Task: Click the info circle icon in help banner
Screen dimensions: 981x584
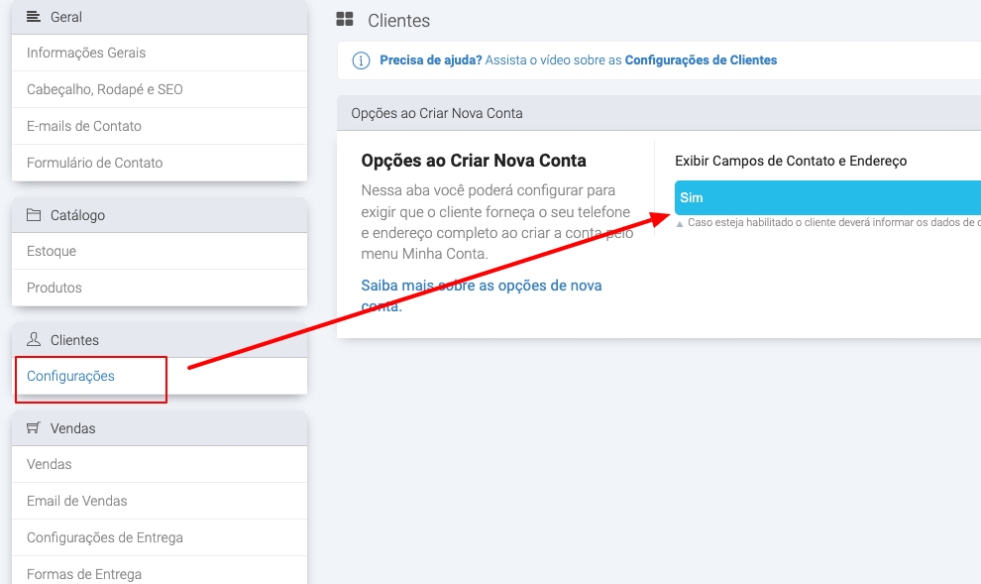Action: 361,60
